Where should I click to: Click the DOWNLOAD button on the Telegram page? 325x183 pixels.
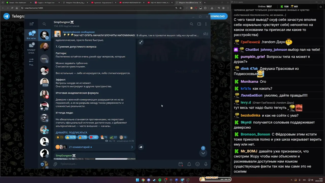(218, 16)
